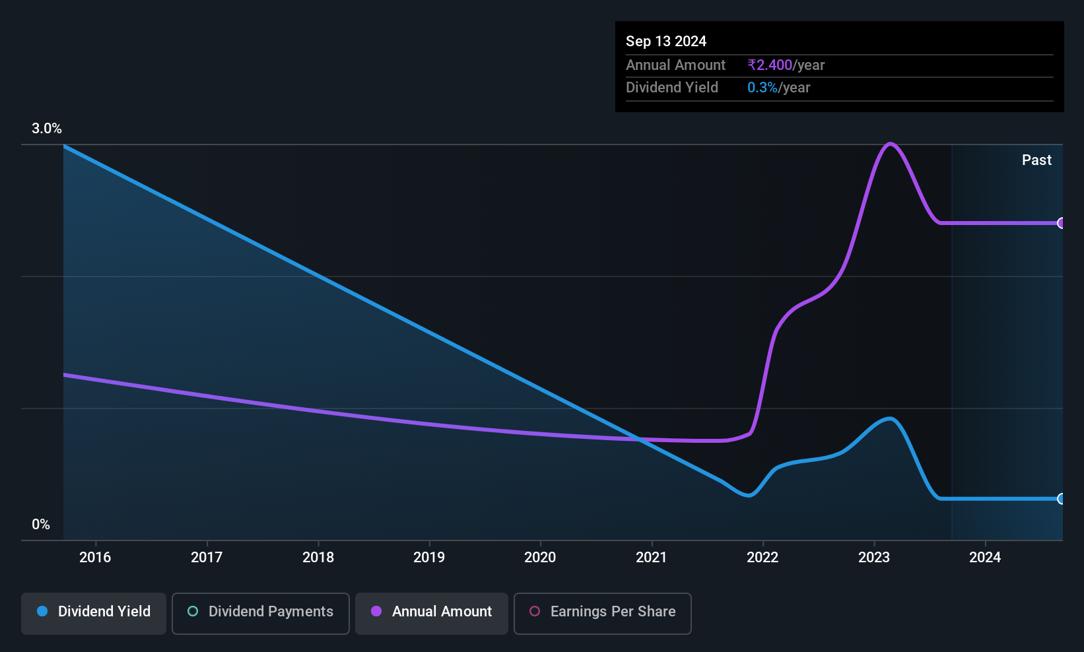The width and height of the screenshot is (1084, 652).
Task: Click the purple Annual Amount legend dot
Action: click(376, 611)
